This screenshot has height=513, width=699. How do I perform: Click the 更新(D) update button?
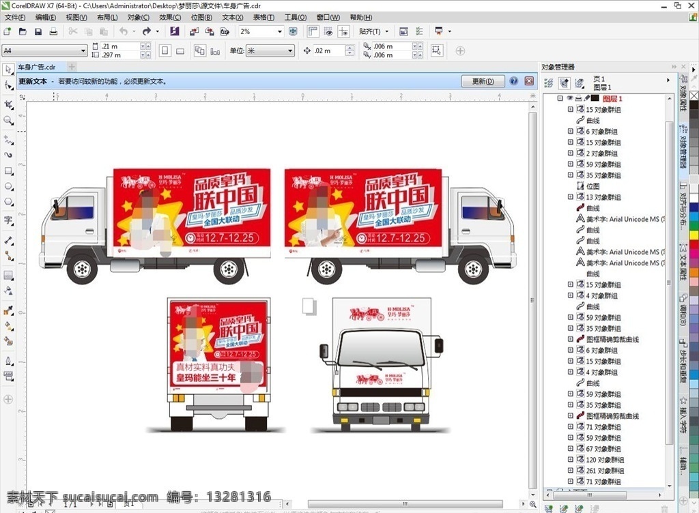click(483, 81)
